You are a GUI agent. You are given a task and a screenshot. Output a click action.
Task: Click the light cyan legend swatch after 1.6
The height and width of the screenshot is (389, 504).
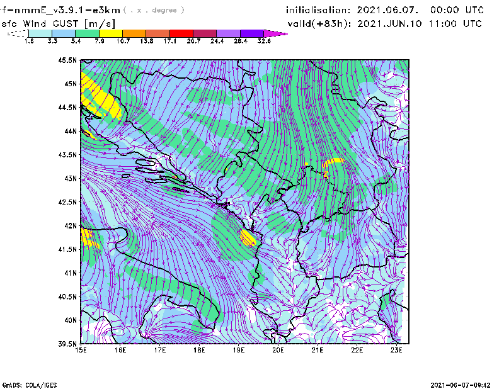[40, 33]
